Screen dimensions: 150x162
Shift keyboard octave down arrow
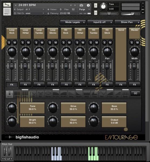tap(3, 159)
